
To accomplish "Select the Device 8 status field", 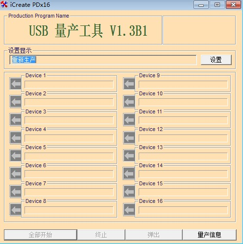I will pos(69,210).
